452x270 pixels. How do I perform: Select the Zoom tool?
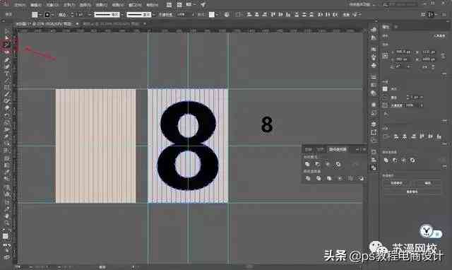tap(7, 223)
